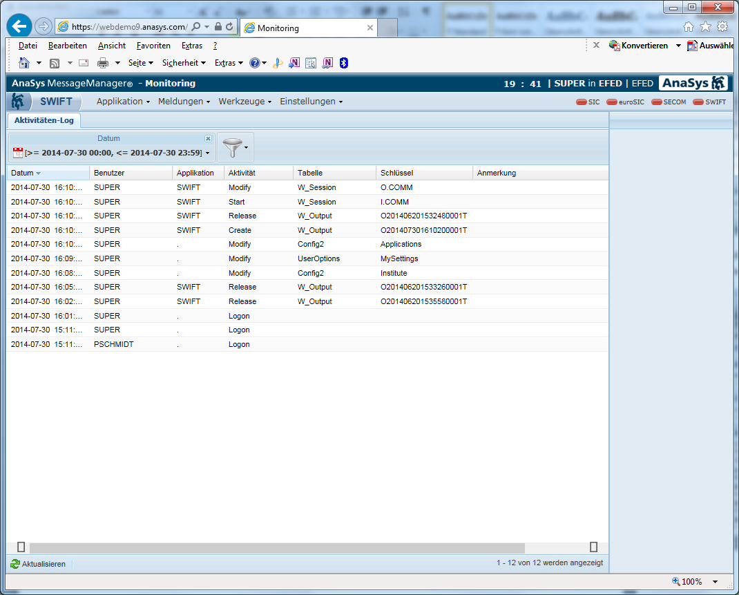The width and height of the screenshot is (739, 595).
Task: Click the printer icon in the toolbar
Action: (103, 63)
